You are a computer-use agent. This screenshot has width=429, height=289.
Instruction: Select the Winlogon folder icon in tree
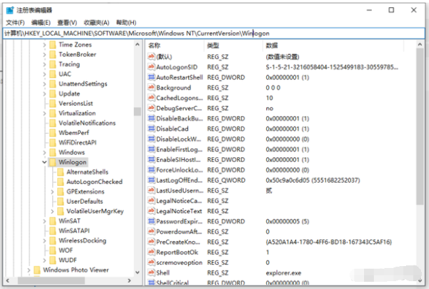pyautogui.click(x=53, y=162)
